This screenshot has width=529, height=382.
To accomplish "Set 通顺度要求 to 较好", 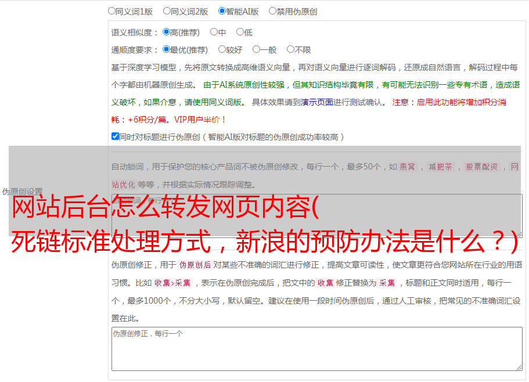I will point(222,49).
